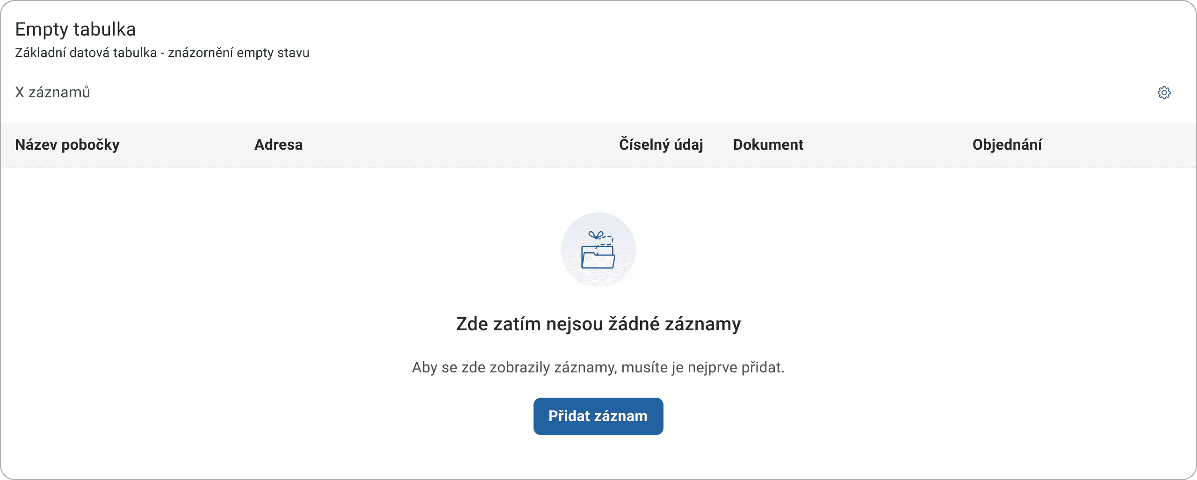The height and width of the screenshot is (480, 1197).
Task: Open table settings via the gear icon
Action: click(1164, 93)
